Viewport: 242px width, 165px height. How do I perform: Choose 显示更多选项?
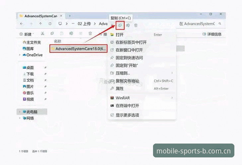click(142, 115)
